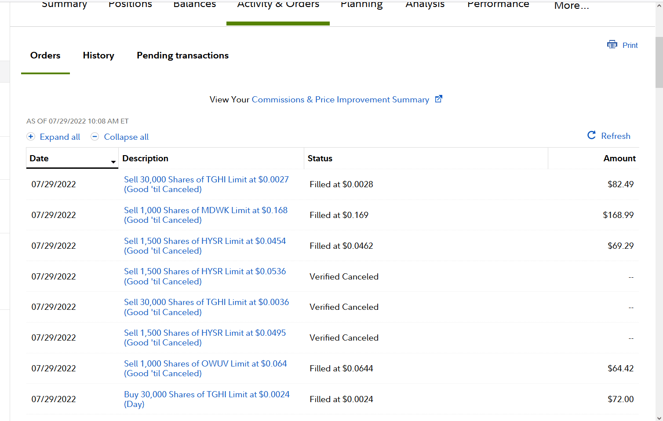Click the down arrow on vertical scrollbar
Viewport: 663px width, 421px height.
pyautogui.click(x=659, y=417)
